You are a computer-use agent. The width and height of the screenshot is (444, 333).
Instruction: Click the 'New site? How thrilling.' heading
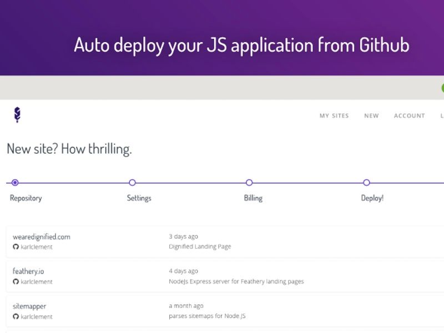(69, 149)
